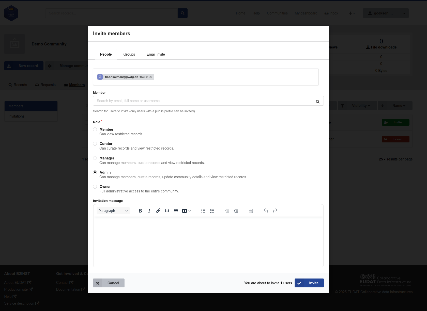Click the red Leave... button
427x311 pixels.
click(395, 139)
